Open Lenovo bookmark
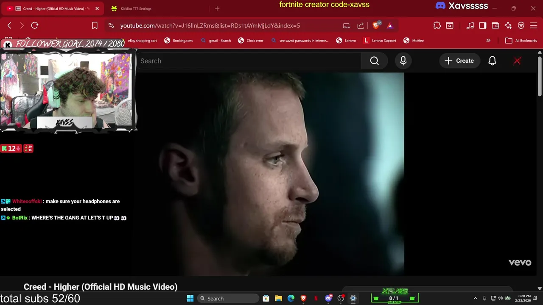This screenshot has height=305, width=543. [346, 41]
